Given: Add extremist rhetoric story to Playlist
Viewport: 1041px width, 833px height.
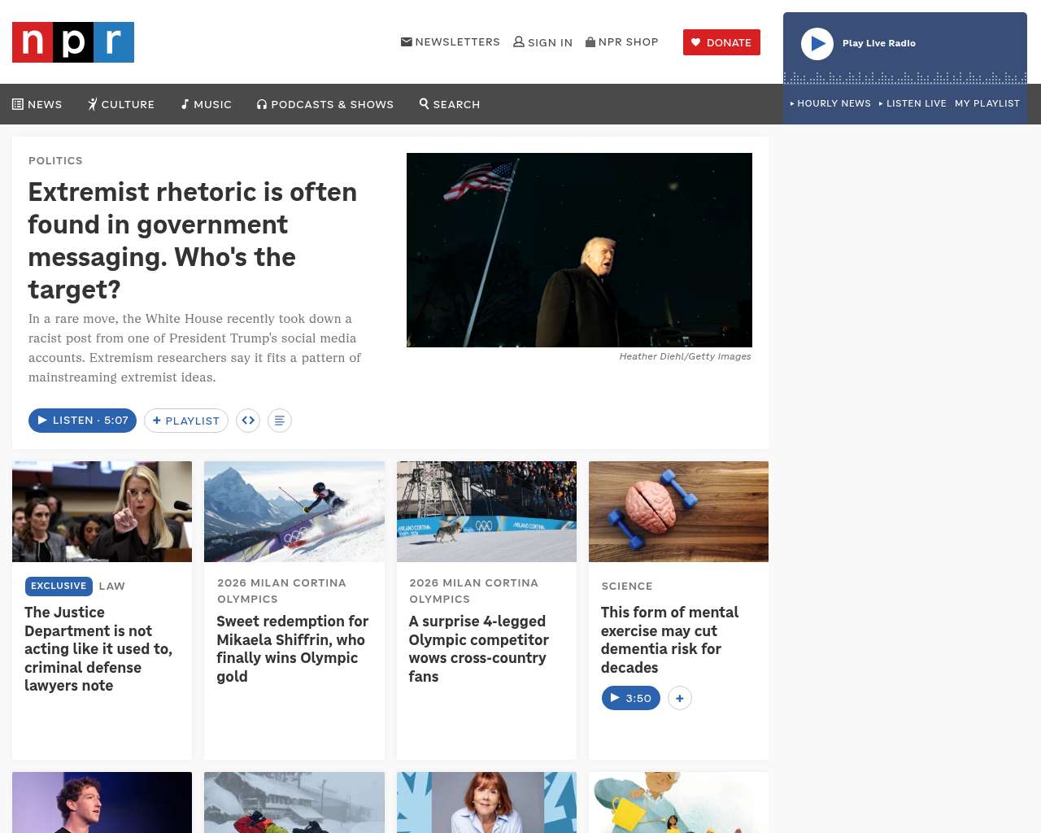Looking at the screenshot, I should pos(186,421).
